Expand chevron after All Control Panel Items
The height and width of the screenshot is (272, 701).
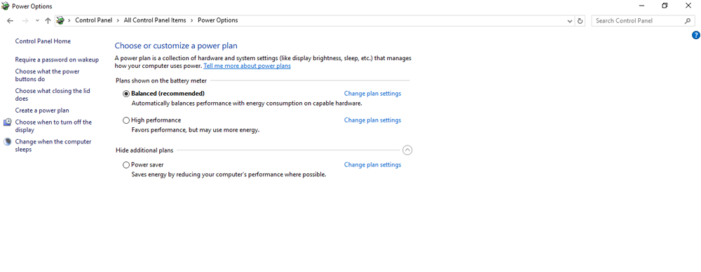pos(192,20)
